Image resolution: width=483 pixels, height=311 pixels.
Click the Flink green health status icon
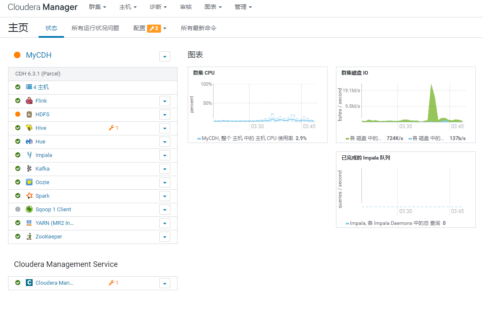point(18,101)
